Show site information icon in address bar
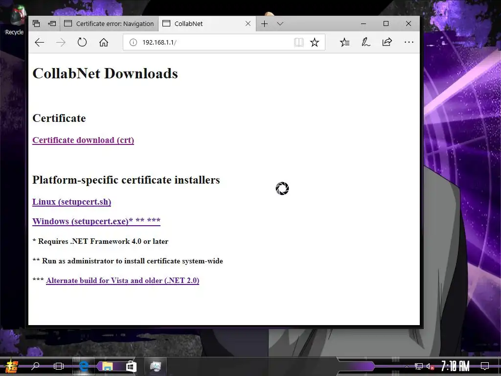The image size is (501, 376). pos(133,42)
